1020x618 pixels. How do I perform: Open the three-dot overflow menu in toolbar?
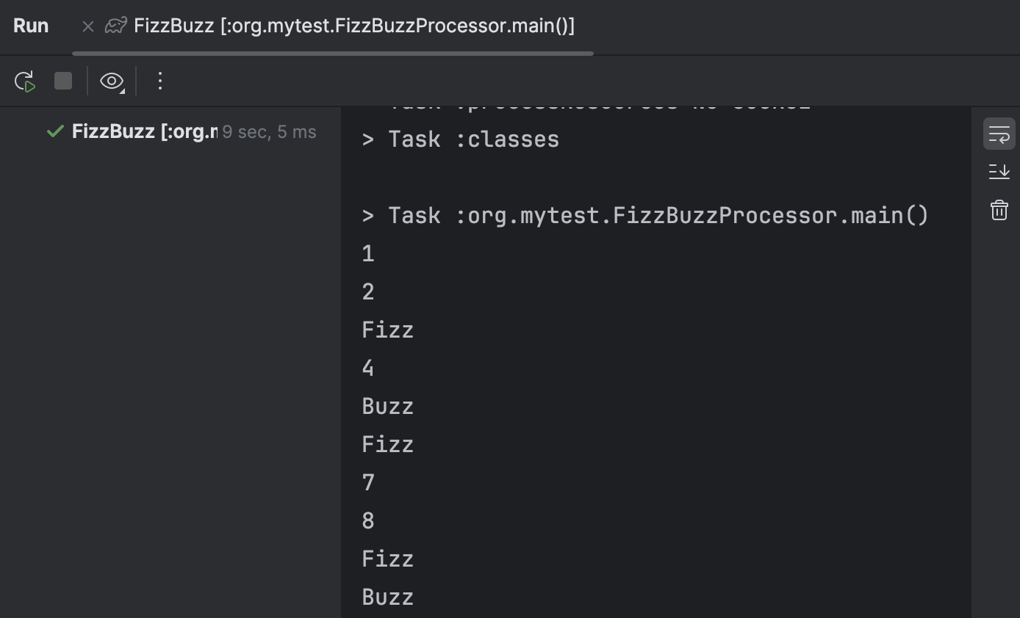(x=159, y=81)
